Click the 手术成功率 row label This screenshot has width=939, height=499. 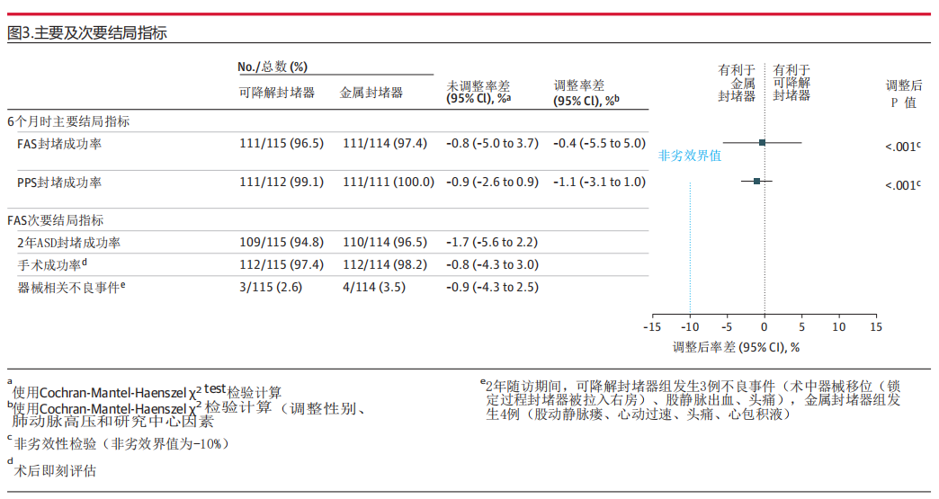(x=52, y=265)
